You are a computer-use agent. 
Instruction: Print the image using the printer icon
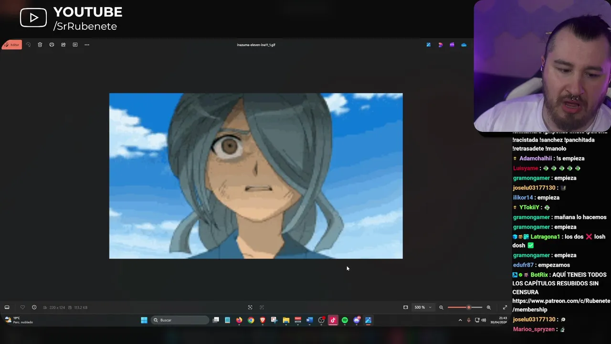tap(52, 45)
